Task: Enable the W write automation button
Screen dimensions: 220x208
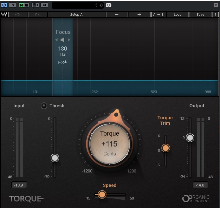Action: (x=27, y=5)
